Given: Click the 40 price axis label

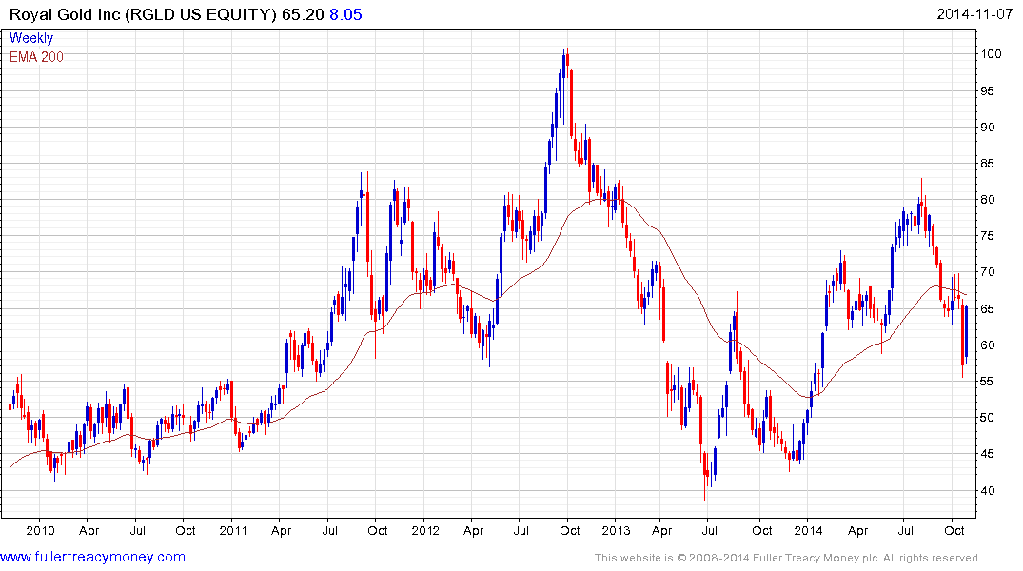Looking at the screenshot, I should click(991, 490).
